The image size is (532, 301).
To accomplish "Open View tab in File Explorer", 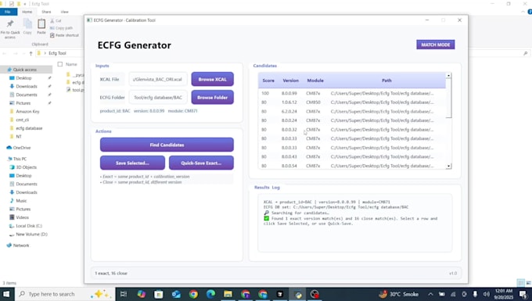I will 64,12.
